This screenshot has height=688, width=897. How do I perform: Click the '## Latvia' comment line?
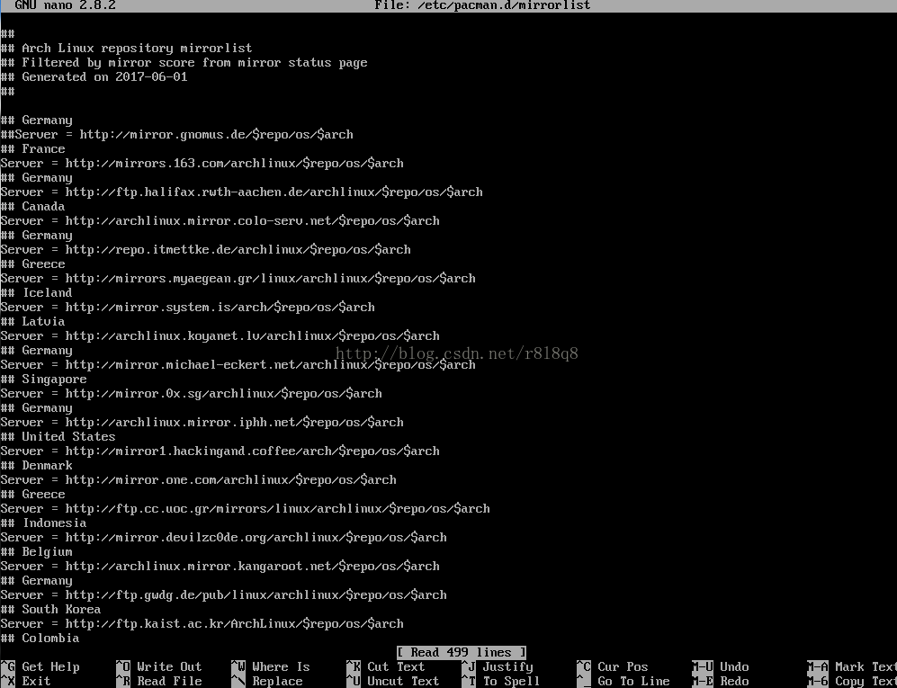coord(32,321)
